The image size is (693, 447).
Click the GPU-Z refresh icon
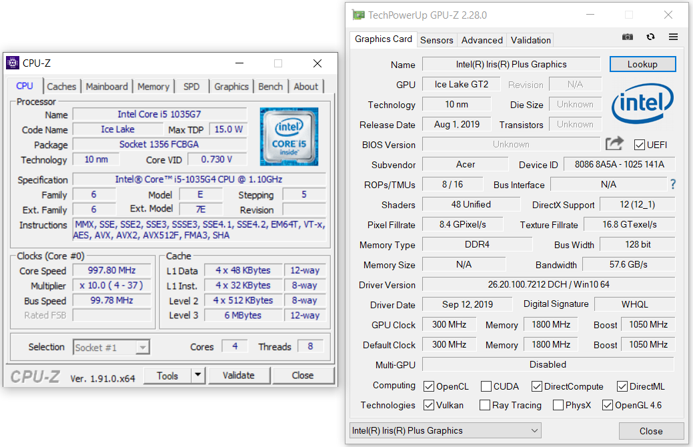[650, 37]
